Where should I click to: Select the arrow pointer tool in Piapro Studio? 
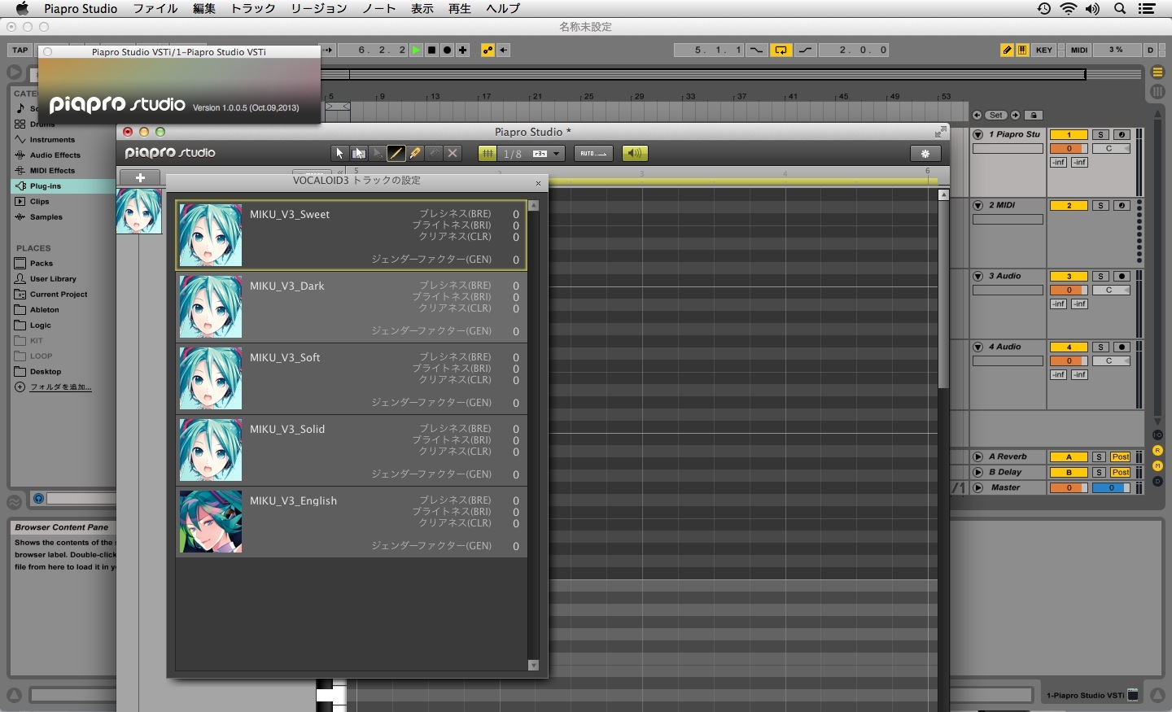point(340,153)
